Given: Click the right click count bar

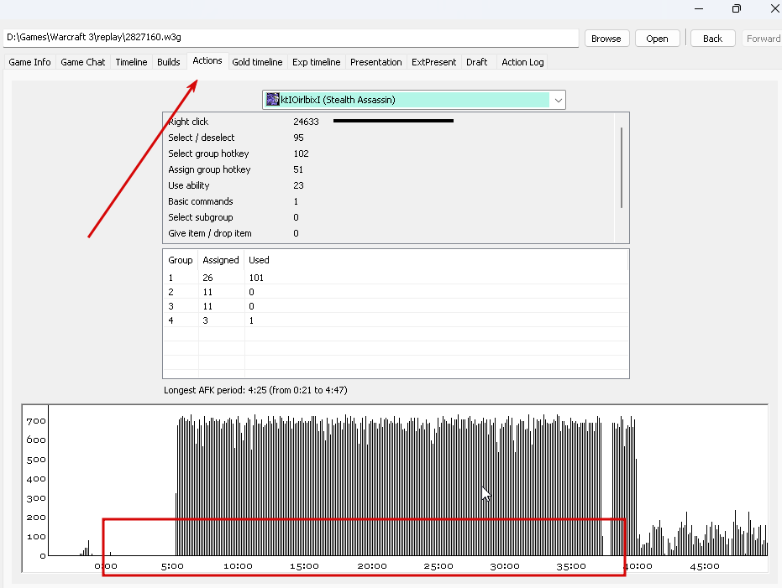Looking at the screenshot, I should click(393, 121).
